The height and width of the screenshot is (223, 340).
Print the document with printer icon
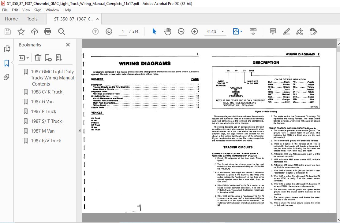tap(48, 31)
